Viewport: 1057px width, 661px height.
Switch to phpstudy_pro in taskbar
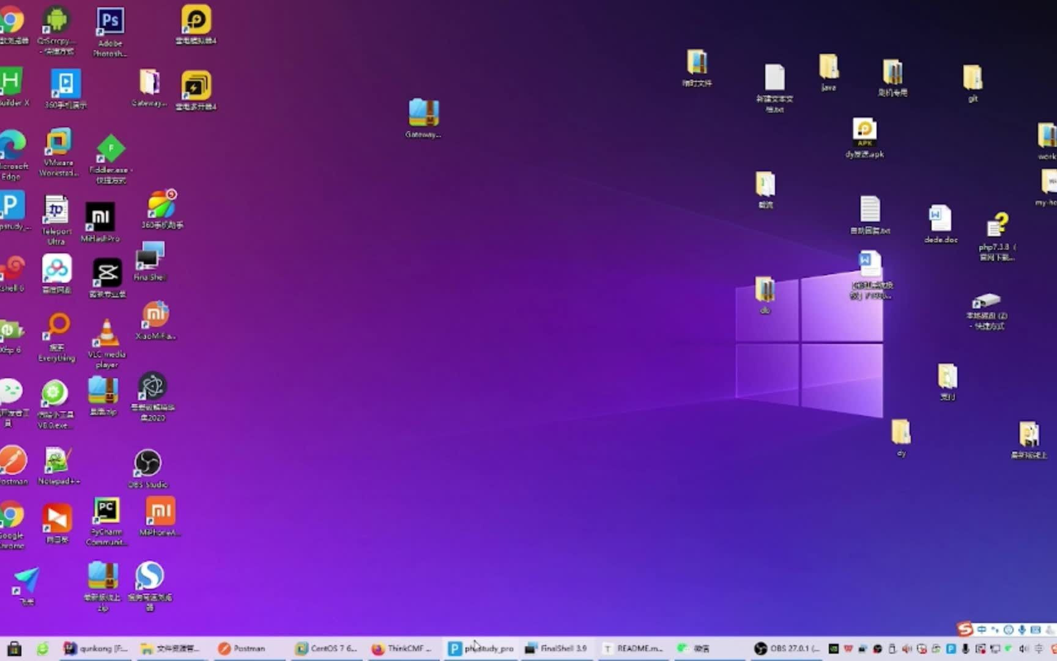coord(481,648)
